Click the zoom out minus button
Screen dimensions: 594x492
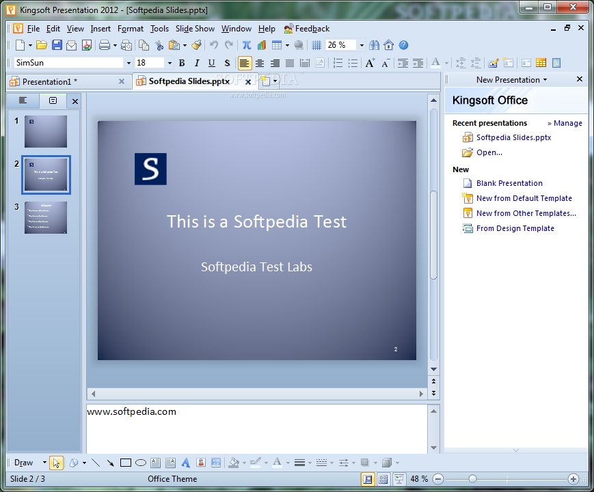coord(438,479)
